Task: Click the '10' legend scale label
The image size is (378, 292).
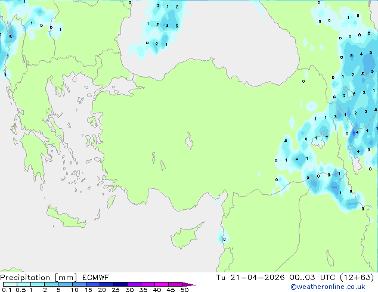Action: (x=75, y=290)
